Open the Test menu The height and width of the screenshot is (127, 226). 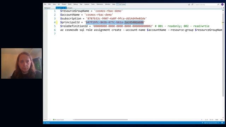pyautogui.click(x=81, y=4)
